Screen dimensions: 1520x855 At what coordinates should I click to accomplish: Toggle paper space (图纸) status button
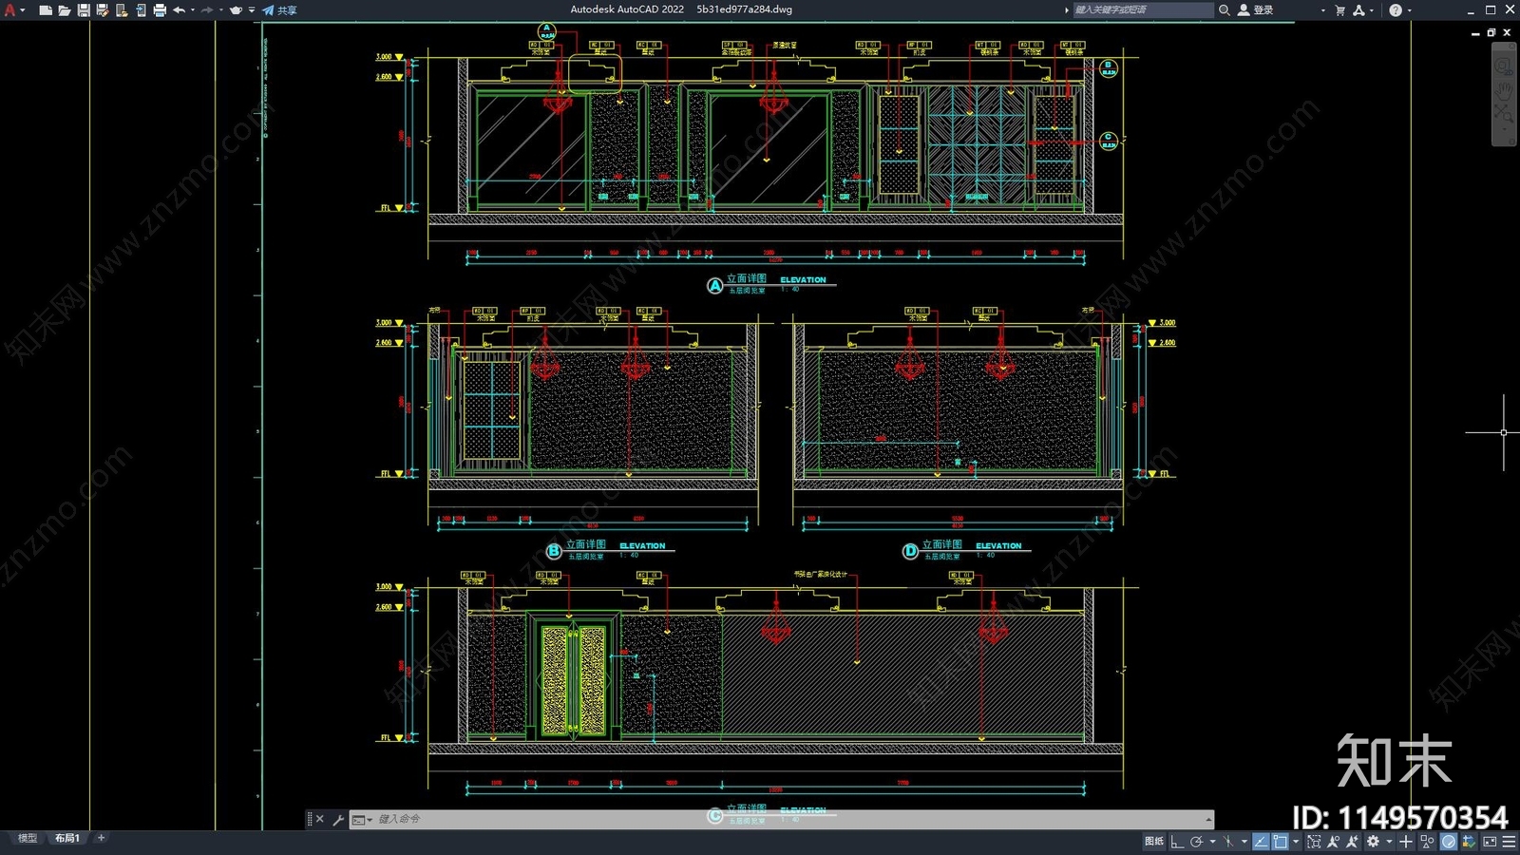[1154, 842]
